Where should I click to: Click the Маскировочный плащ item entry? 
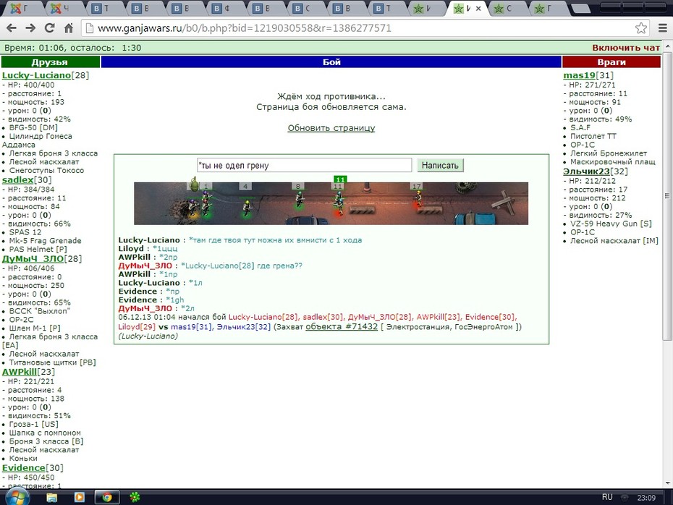pos(612,162)
